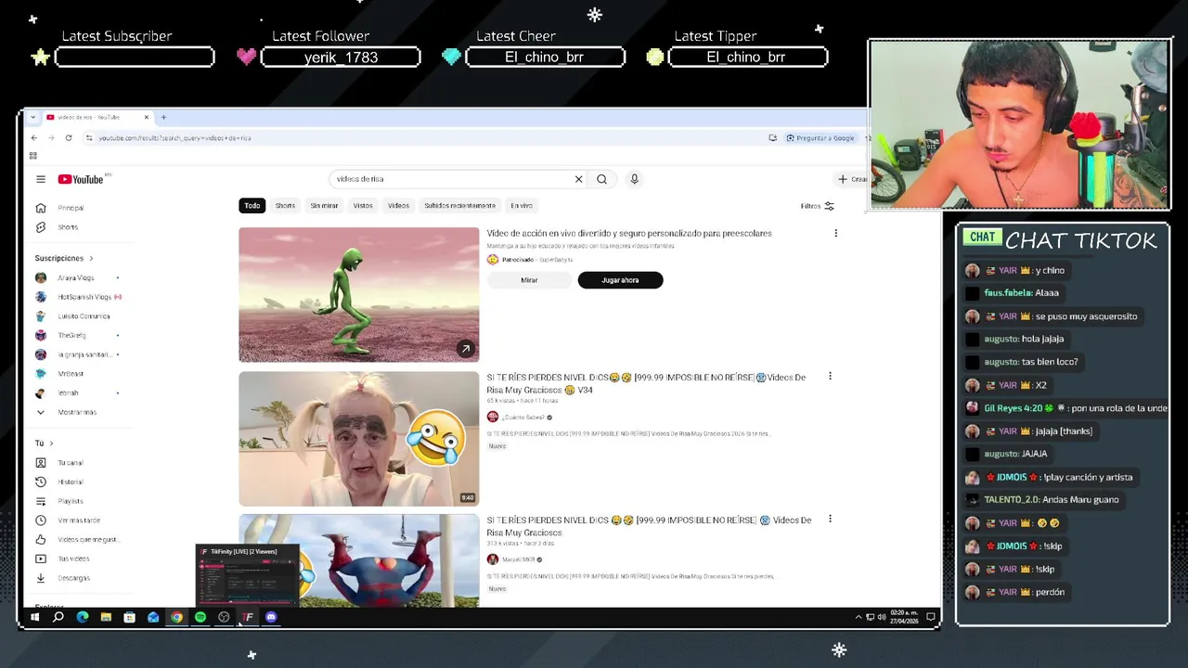The height and width of the screenshot is (668, 1188).
Task: Open OBS Studio from taskbar
Action: [224, 617]
